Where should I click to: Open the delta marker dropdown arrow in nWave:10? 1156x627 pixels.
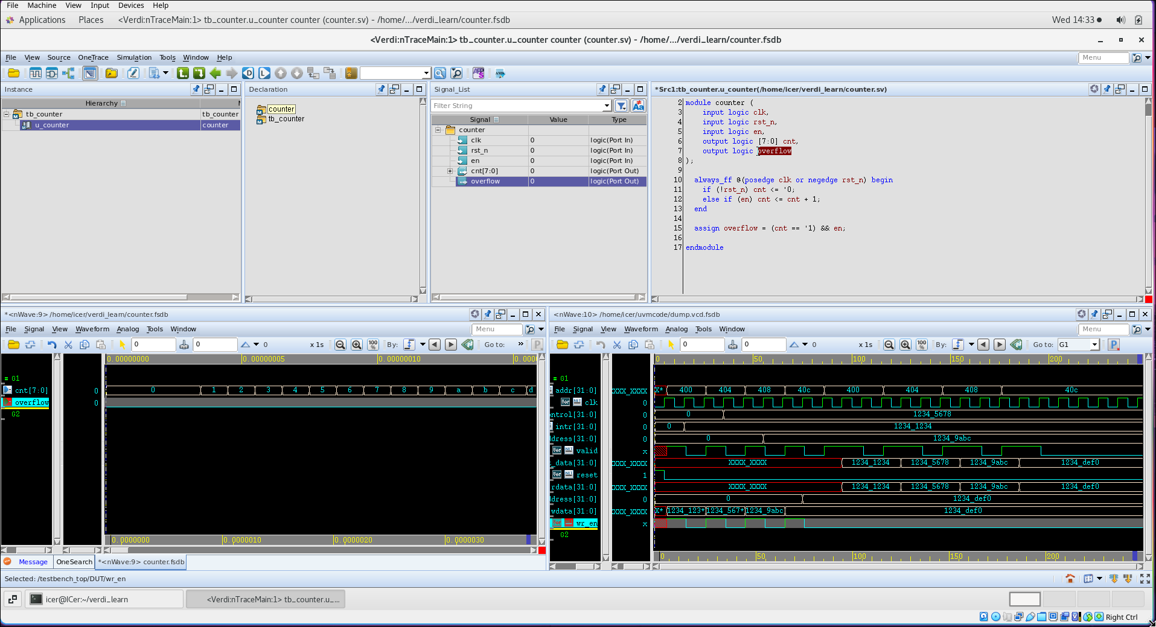[x=805, y=345]
